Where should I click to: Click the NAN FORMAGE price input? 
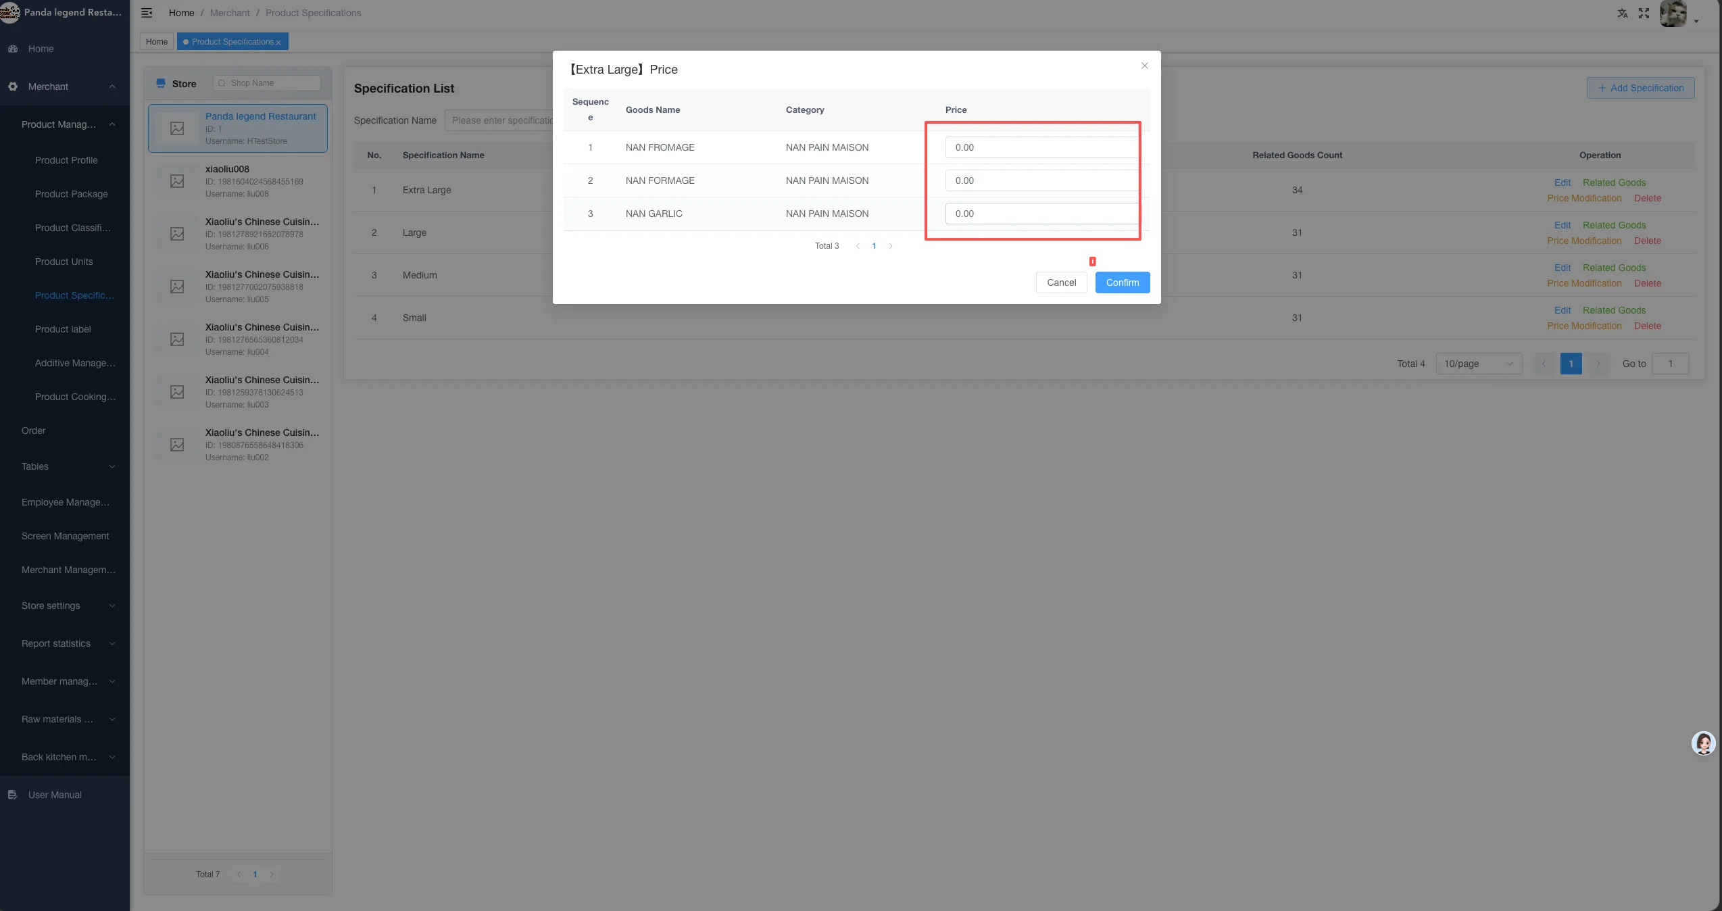coord(1041,180)
